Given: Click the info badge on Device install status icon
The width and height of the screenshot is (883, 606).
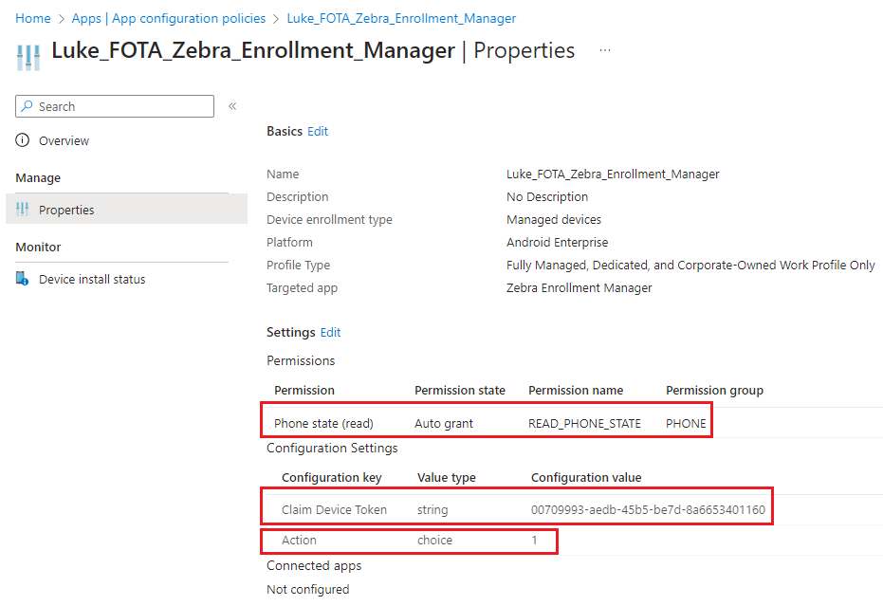Looking at the screenshot, I should coord(26,282).
